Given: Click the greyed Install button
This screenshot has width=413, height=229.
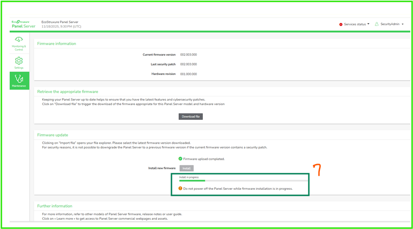Looking at the screenshot, I should [187, 168].
